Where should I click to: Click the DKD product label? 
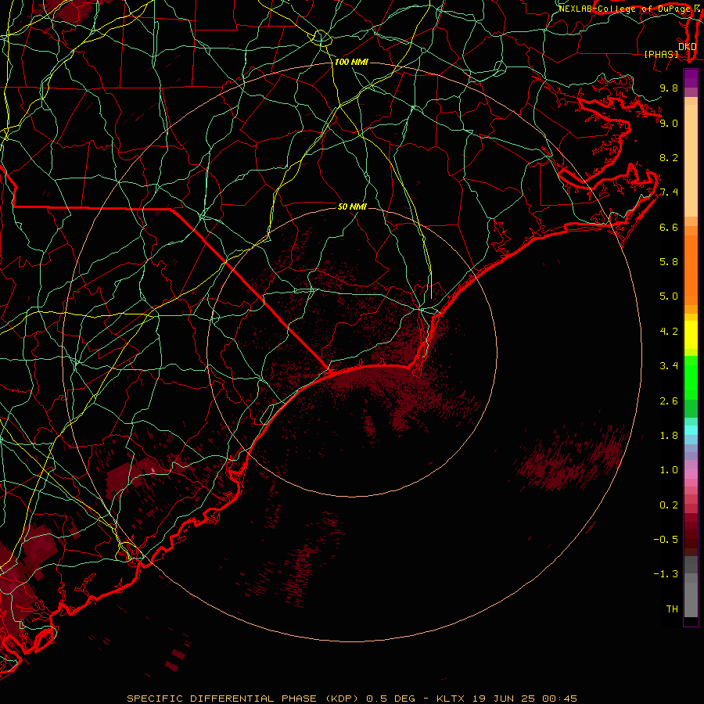tap(687, 46)
